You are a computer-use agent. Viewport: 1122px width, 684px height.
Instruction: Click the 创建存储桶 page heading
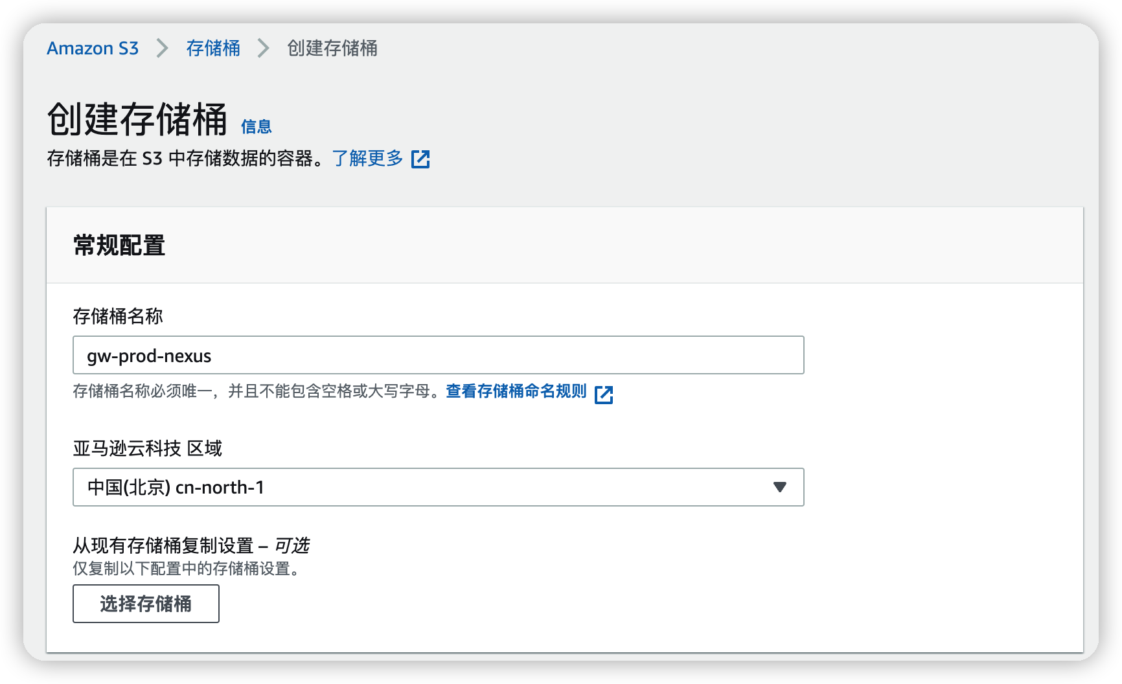pyautogui.click(x=137, y=120)
